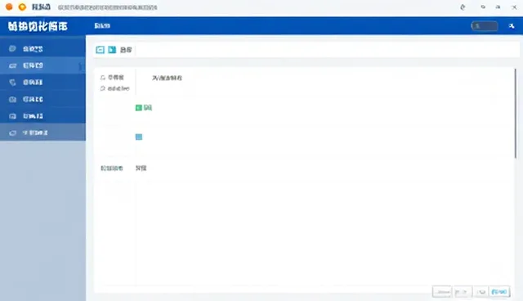Viewport: 523px width, 301px height.
Task: Expand the arrow on highlighted second sidebar item
Action: pos(80,66)
